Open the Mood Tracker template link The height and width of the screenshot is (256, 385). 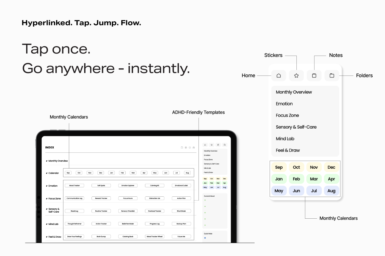[x=75, y=186]
